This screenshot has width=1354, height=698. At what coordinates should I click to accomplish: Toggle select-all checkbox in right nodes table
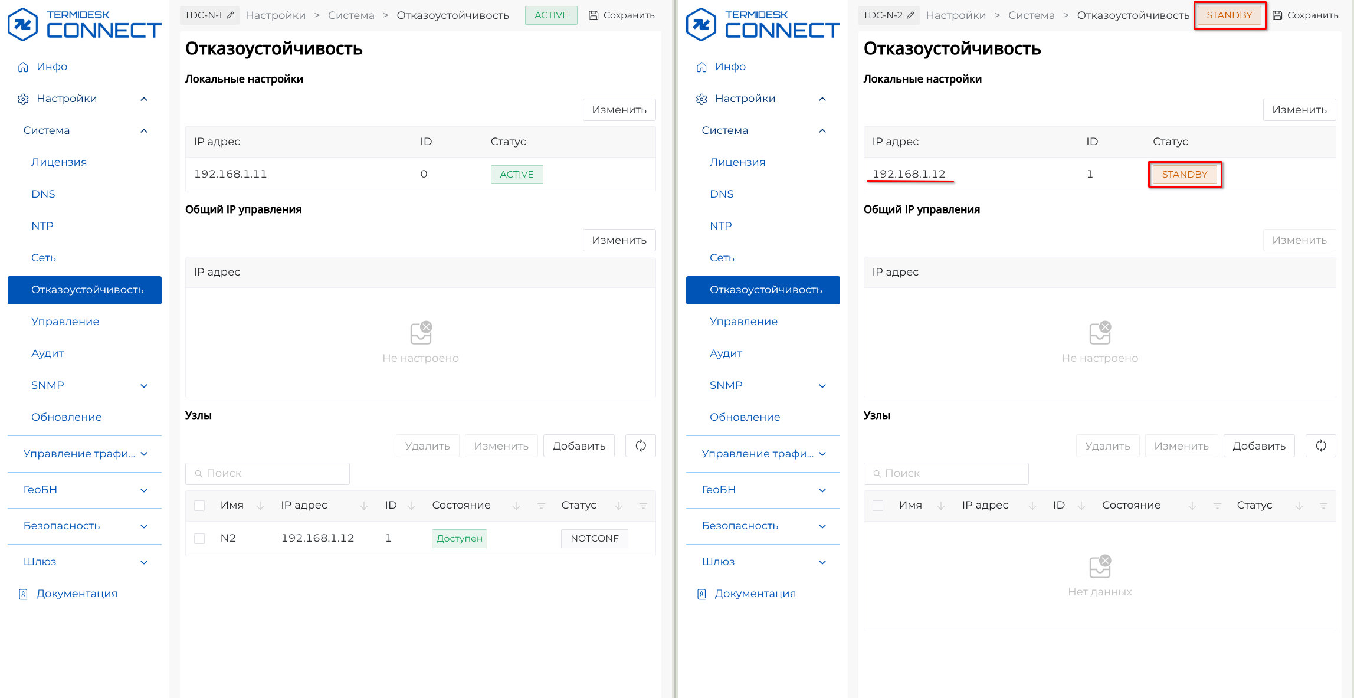(878, 506)
